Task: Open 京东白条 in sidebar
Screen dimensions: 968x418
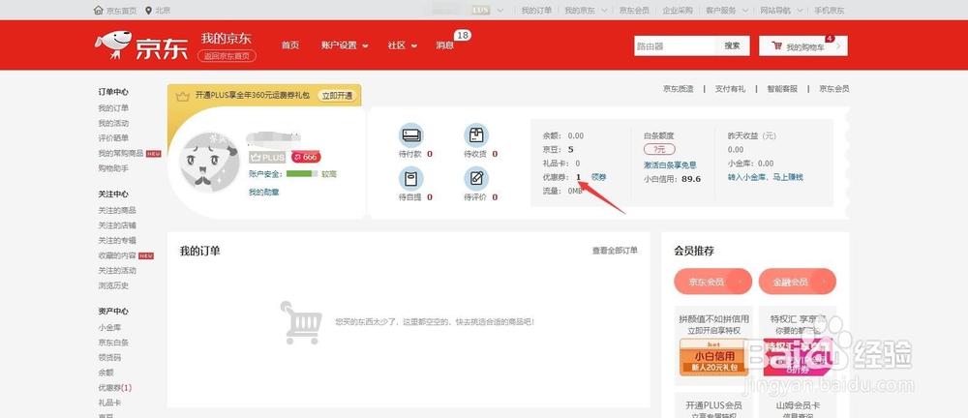Action: 113,343
